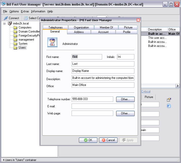
Task: Click the Connect toolbar plug icon
Action: (x=6, y=18)
